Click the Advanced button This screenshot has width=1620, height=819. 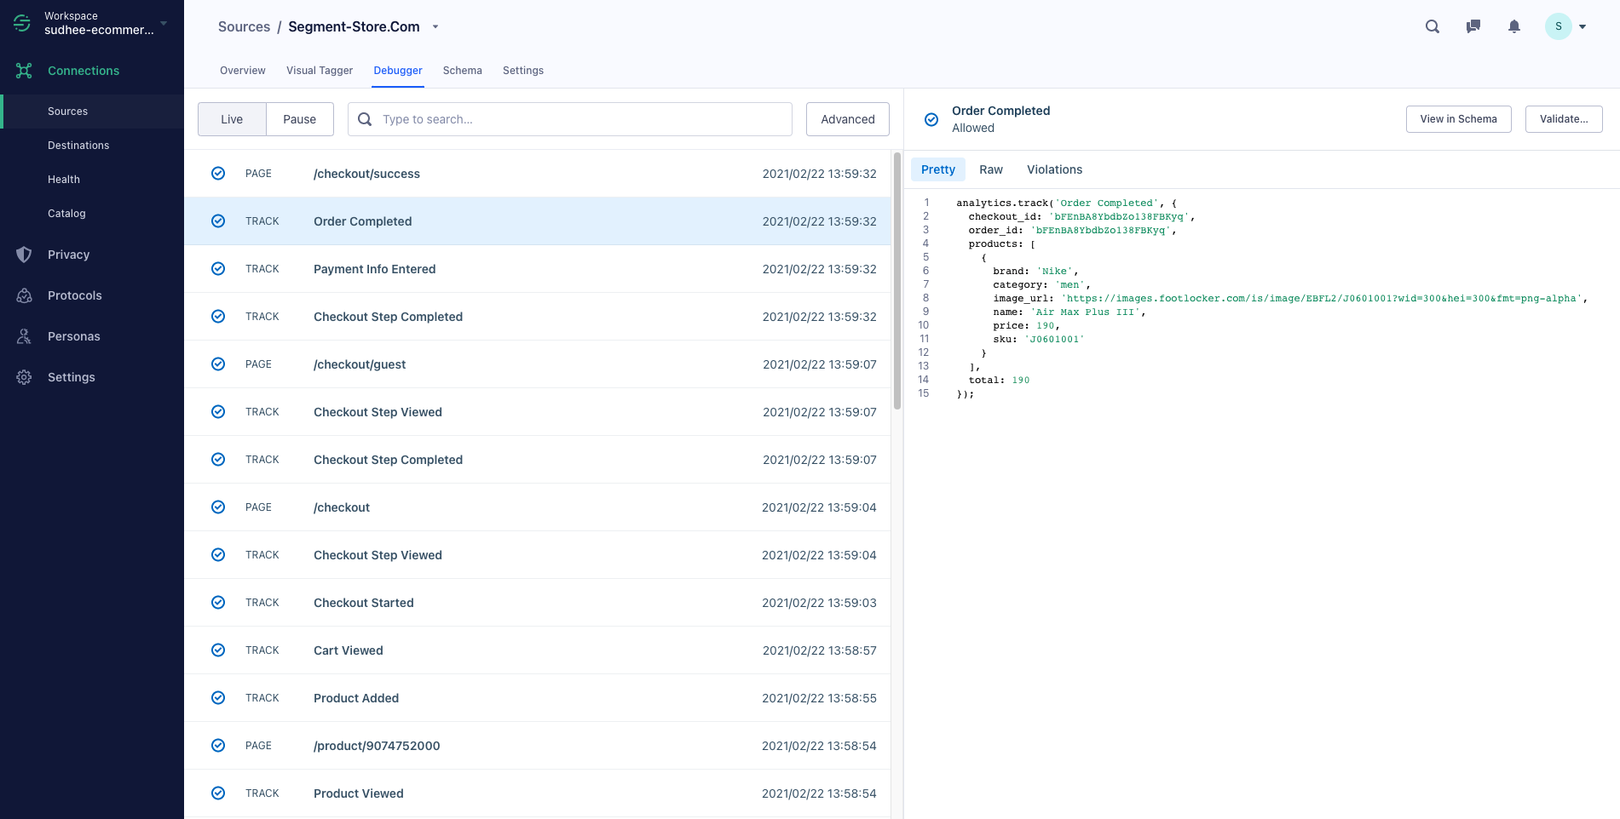point(848,119)
